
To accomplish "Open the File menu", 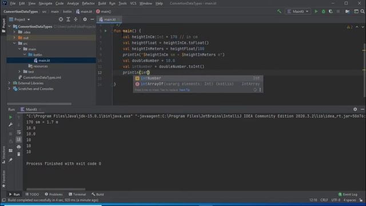I will click(13, 3).
